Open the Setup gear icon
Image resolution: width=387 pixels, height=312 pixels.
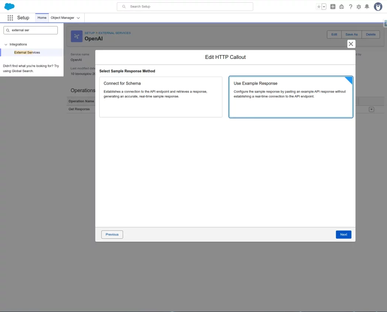(x=359, y=6)
